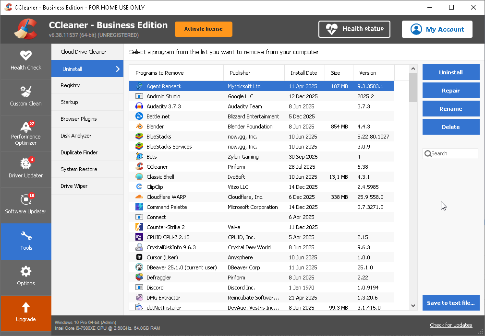The image size is (485, 336).
Task: Open the Driver Updater section
Action: [x=26, y=170]
